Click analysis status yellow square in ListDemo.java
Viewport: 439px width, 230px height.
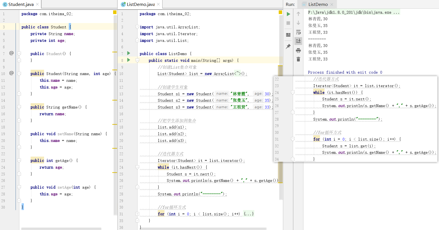tap(280, 12)
